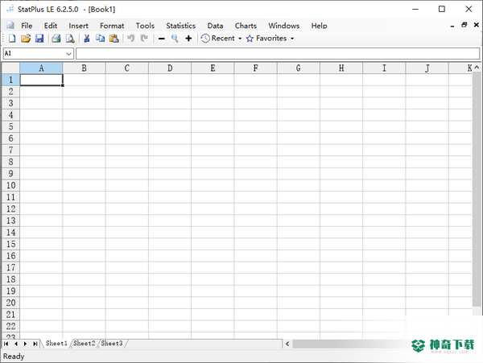Click the Copy icon

[x=100, y=39]
